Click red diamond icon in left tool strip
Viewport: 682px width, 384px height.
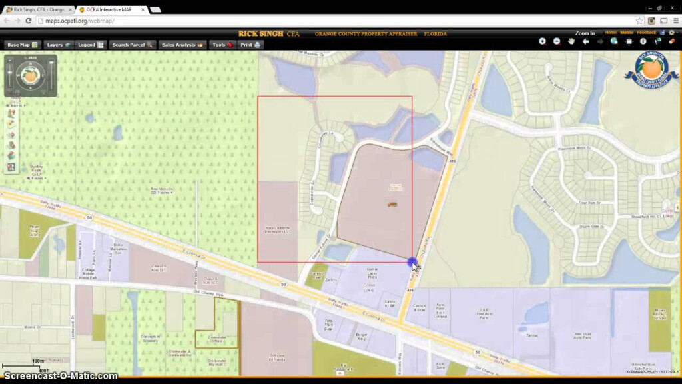11,135
